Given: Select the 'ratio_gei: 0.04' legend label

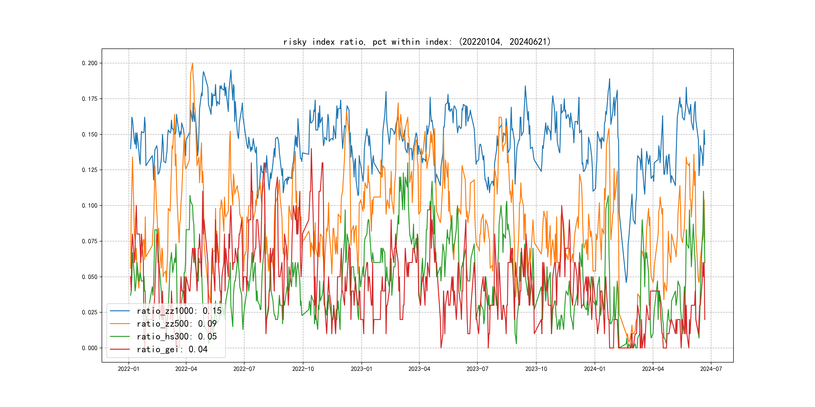Looking at the screenshot, I should coord(172,349).
